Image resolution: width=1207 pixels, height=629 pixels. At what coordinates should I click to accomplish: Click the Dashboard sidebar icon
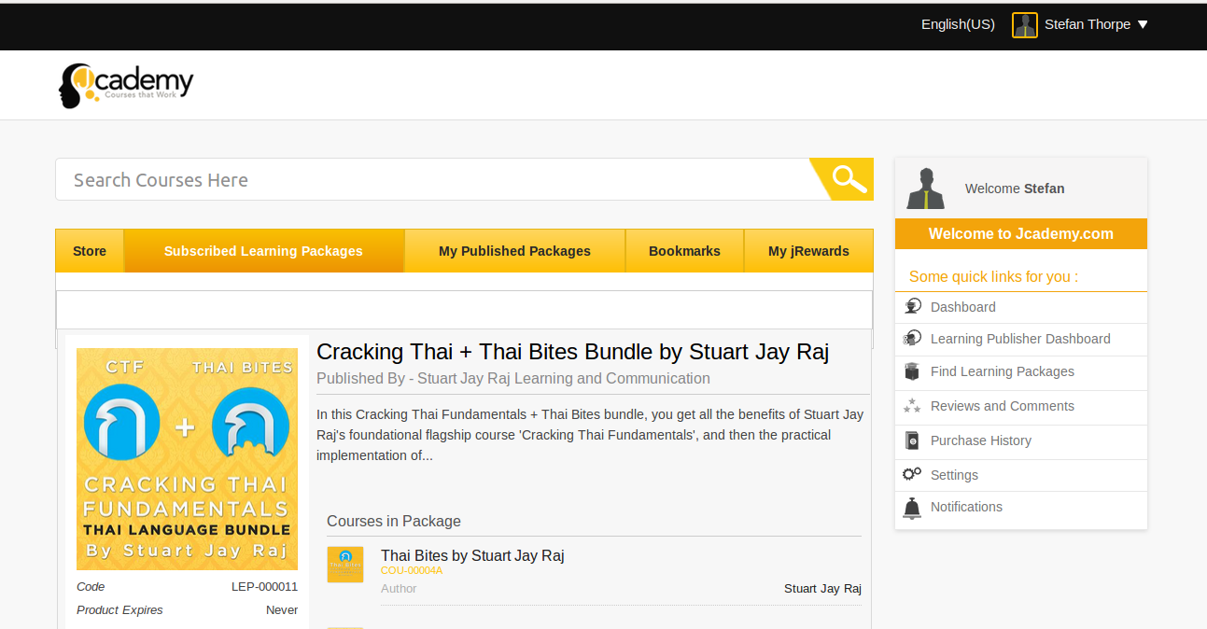tap(912, 307)
